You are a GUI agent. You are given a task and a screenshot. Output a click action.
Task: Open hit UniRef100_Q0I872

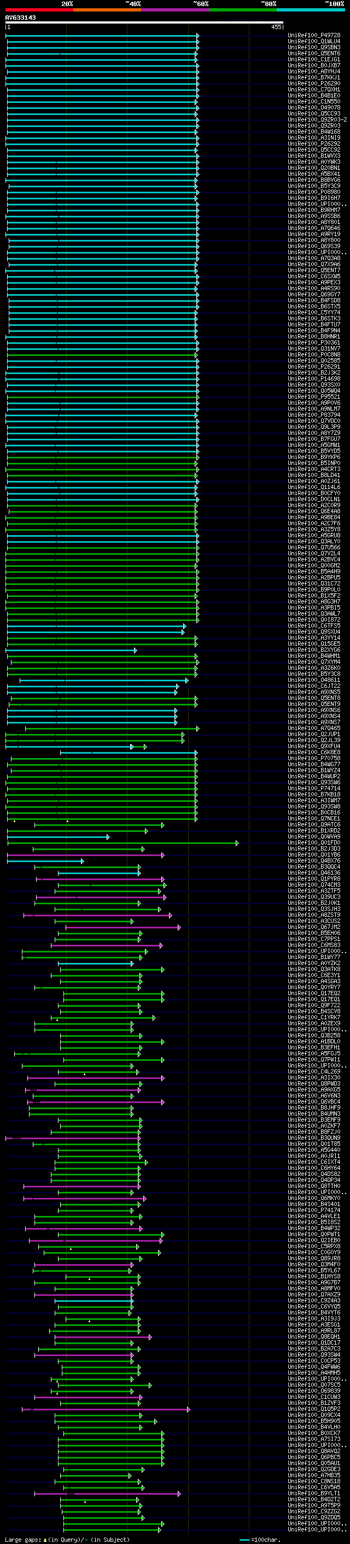pyautogui.click(x=314, y=620)
